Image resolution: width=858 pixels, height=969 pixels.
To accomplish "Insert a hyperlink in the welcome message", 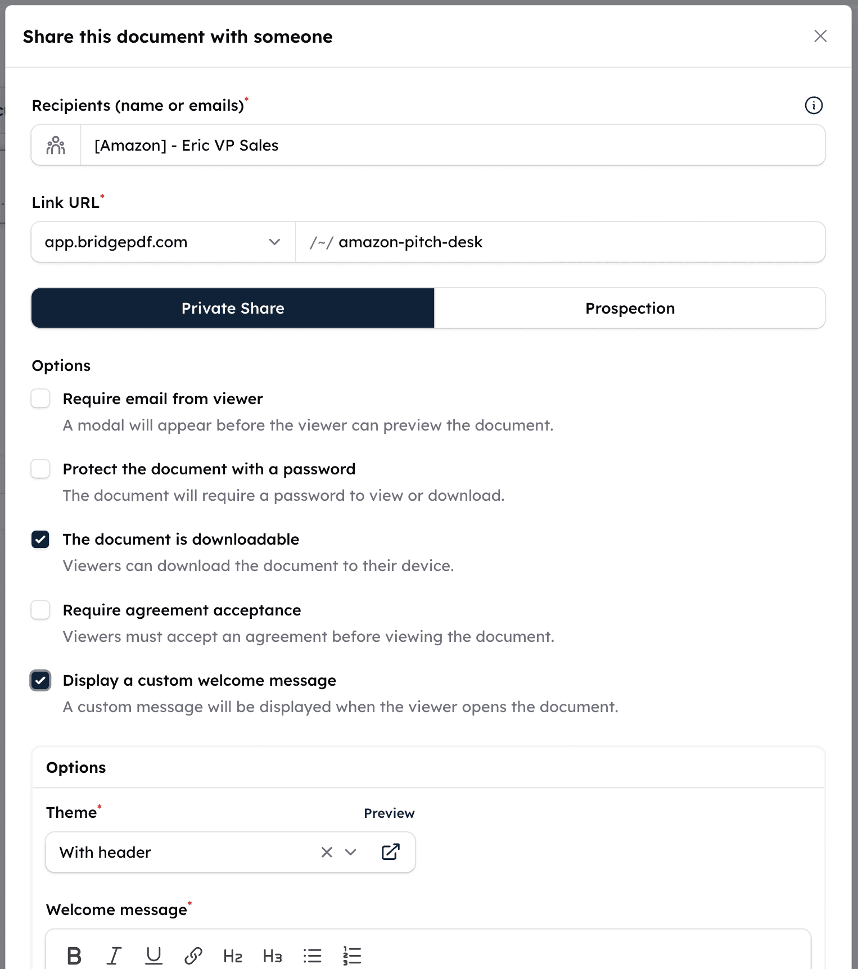I will coord(193,955).
